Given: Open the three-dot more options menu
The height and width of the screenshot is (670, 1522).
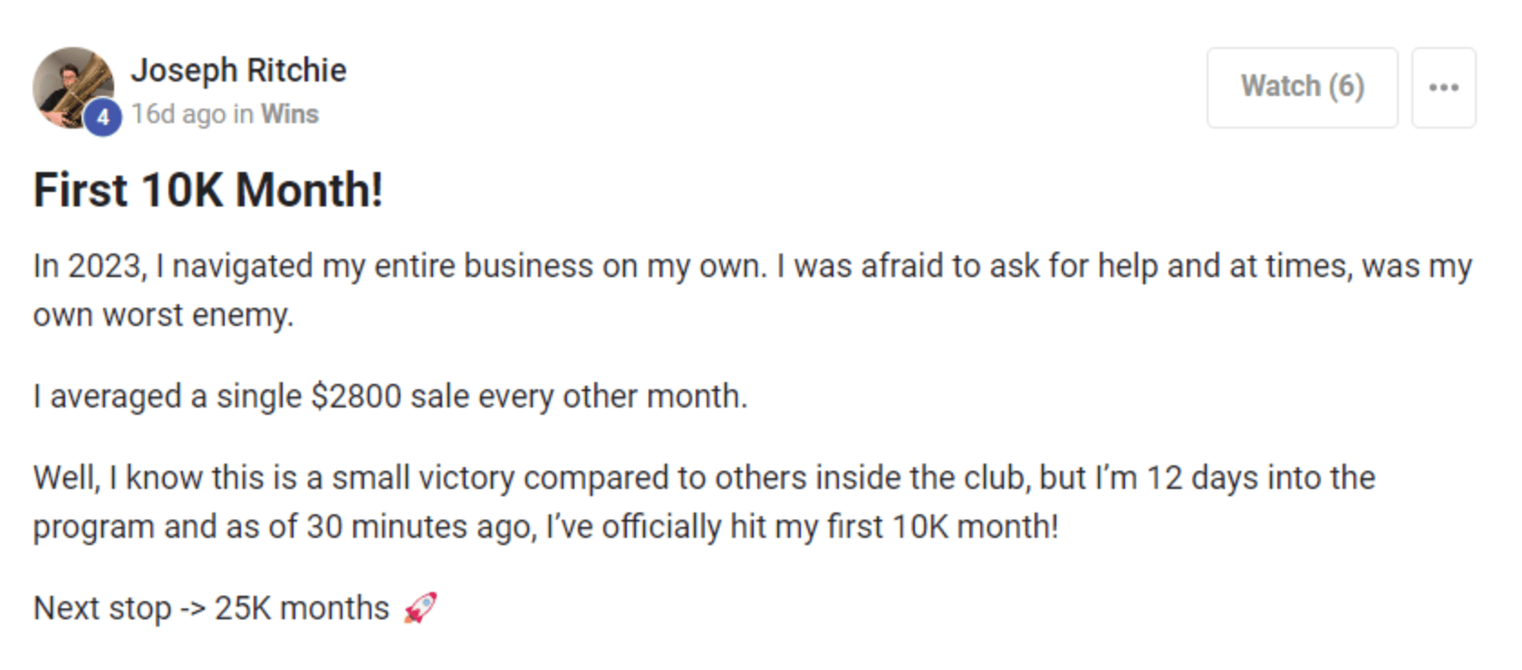Looking at the screenshot, I should [x=1444, y=88].
